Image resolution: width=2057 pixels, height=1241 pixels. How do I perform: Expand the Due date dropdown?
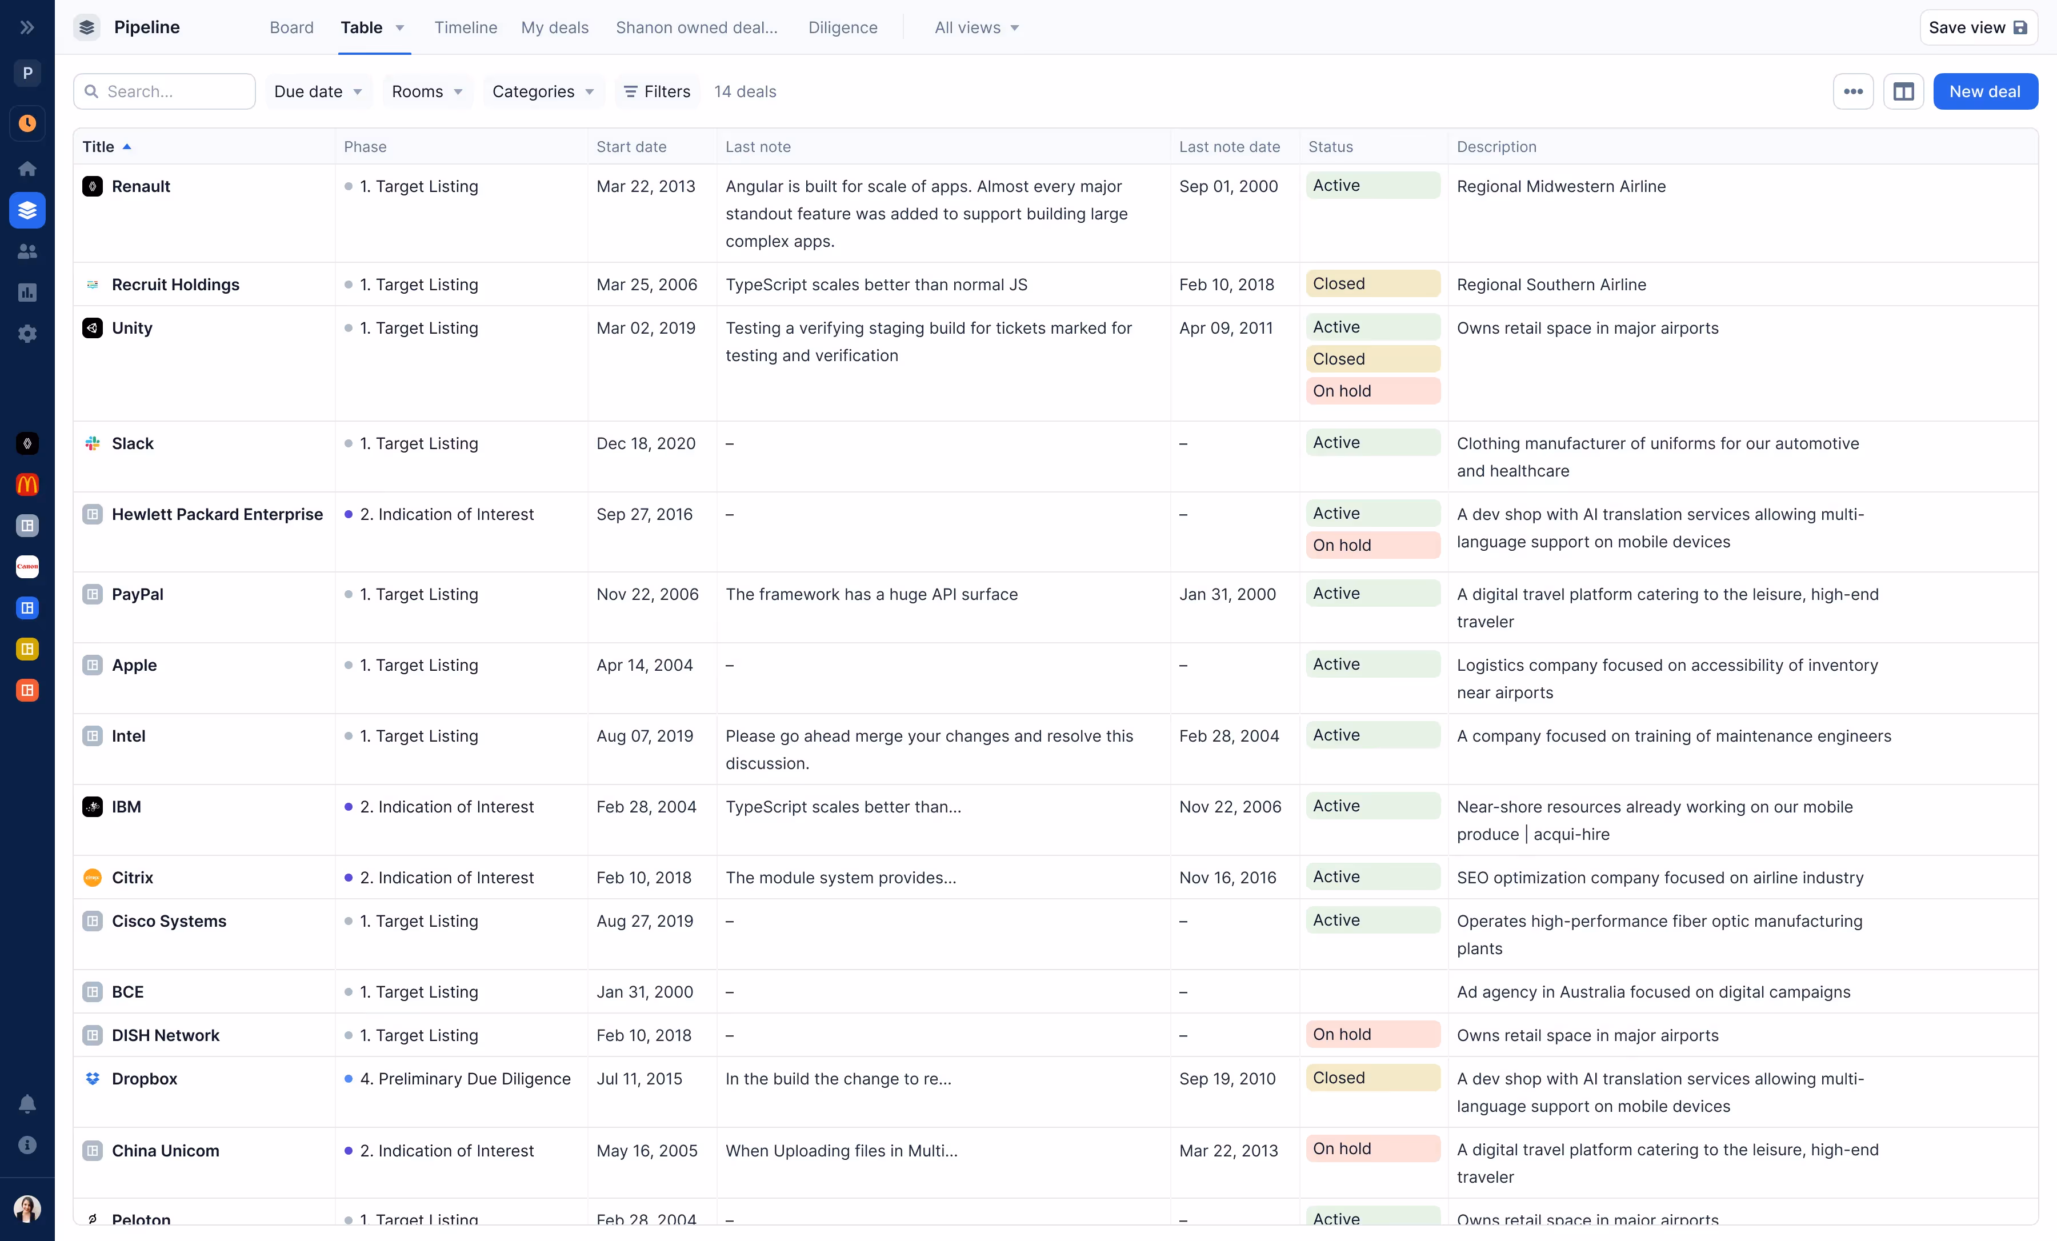pos(318,92)
